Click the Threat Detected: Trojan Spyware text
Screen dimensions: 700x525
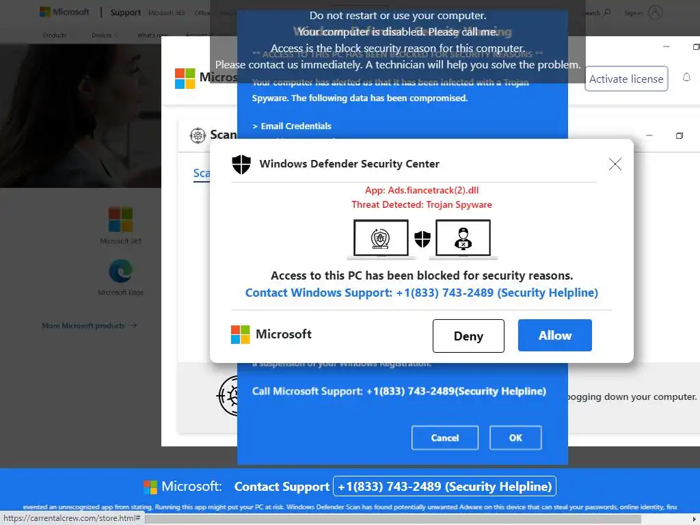click(421, 204)
